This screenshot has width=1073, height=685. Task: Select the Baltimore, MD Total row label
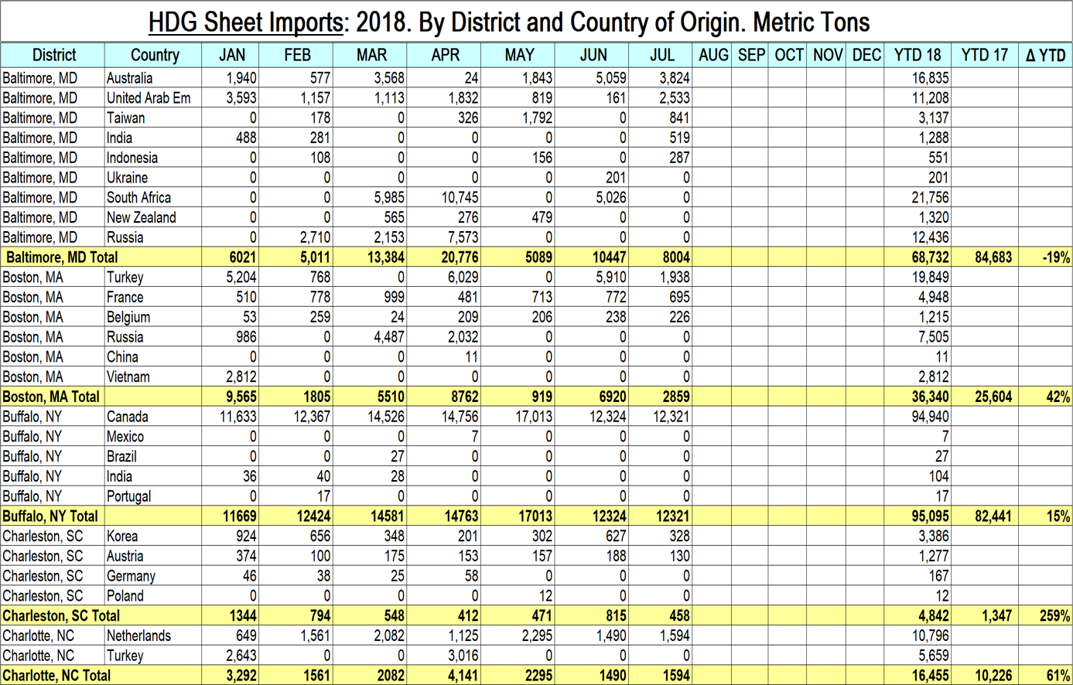[62, 257]
